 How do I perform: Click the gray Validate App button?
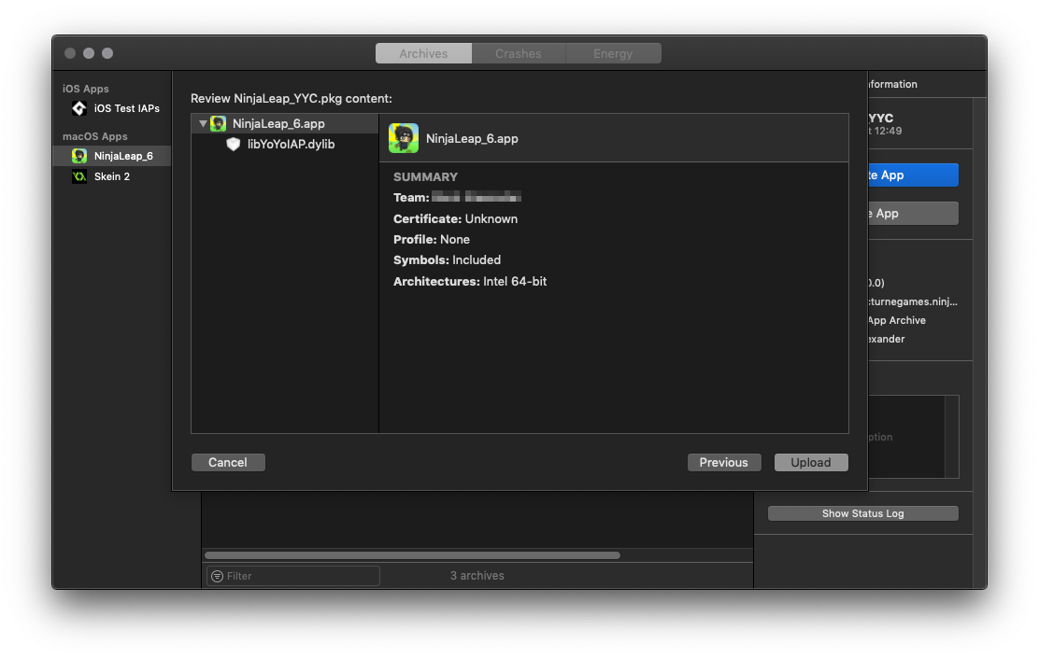(913, 213)
